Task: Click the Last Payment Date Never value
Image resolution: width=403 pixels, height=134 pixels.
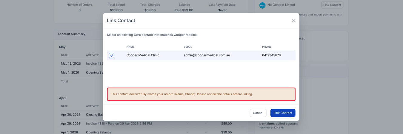Action: click(x=222, y=10)
